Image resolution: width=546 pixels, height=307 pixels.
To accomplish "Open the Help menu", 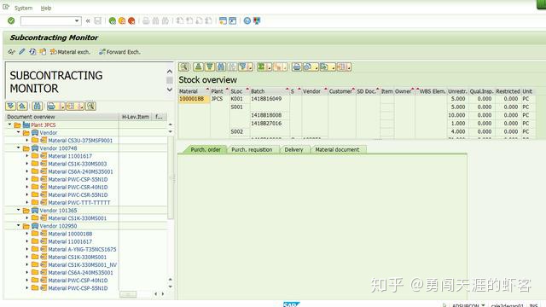I will [x=46, y=8].
